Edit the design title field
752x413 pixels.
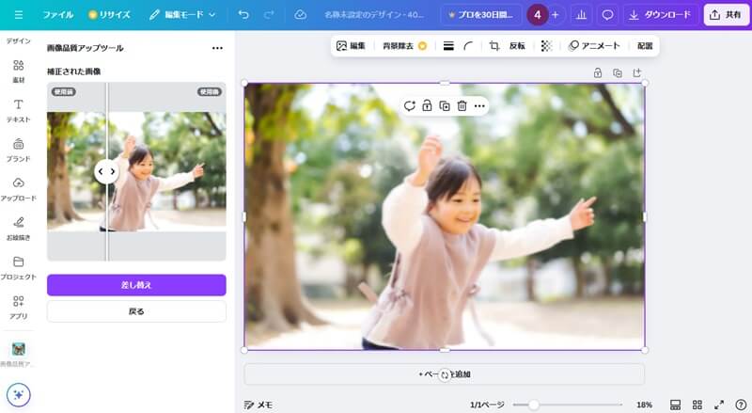[x=374, y=15]
